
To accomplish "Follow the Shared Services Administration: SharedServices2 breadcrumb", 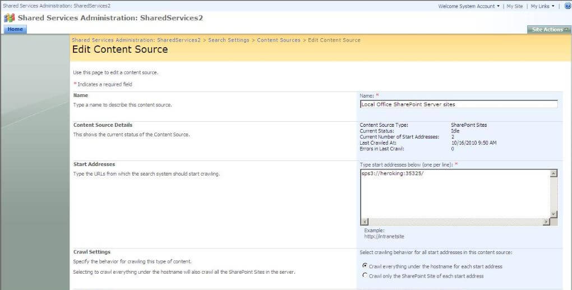I will (136, 40).
